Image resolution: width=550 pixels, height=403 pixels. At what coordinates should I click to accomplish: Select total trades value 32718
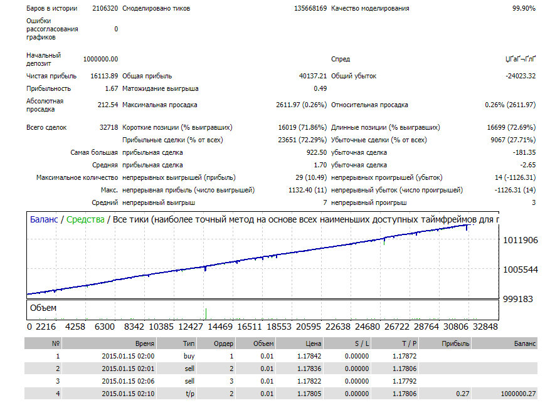tap(108, 128)
